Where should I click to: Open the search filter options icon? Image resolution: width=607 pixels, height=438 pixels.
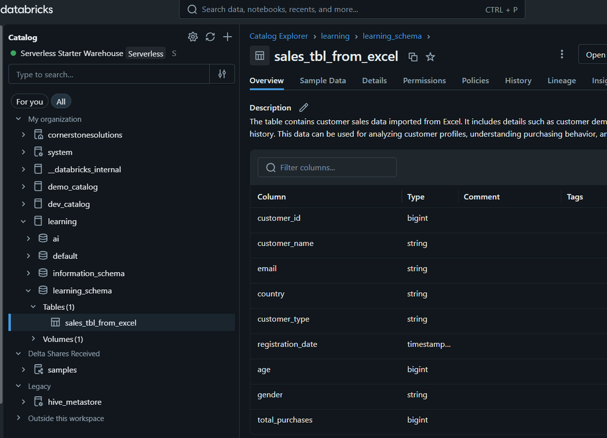[x=222, y=74]
